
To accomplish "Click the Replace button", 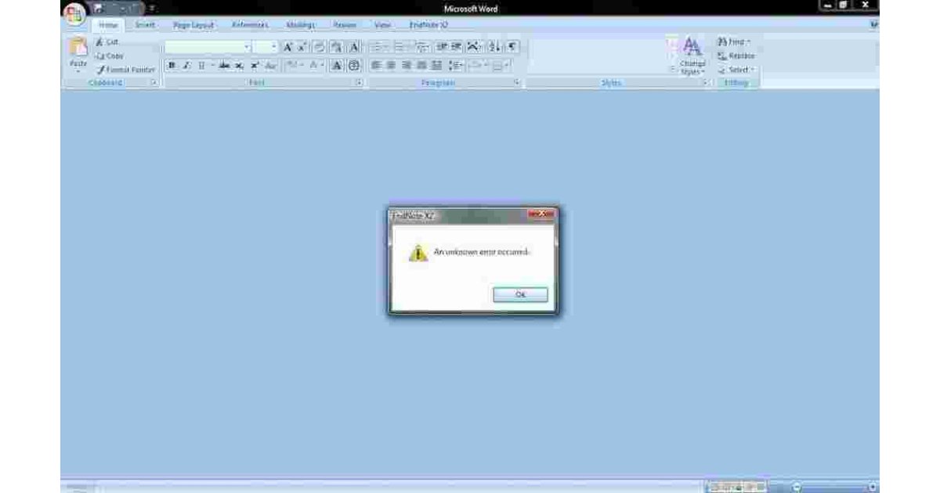I will [736, 56].
